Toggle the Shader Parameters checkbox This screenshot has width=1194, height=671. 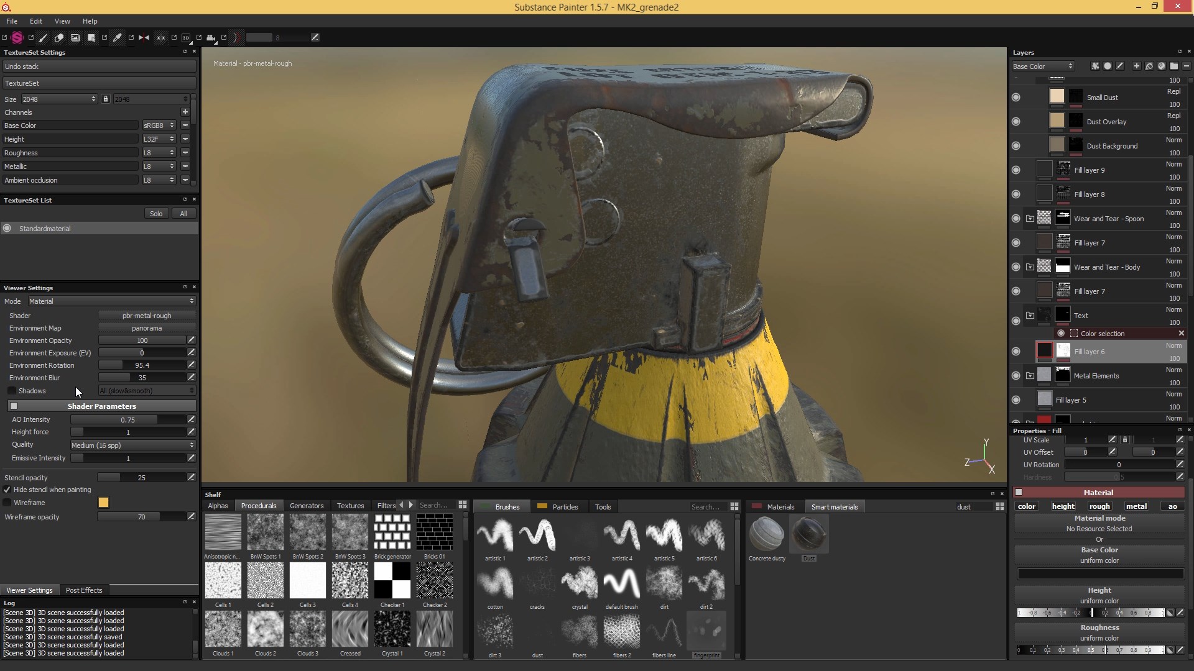pyautogui.click(x=14, y=406)
